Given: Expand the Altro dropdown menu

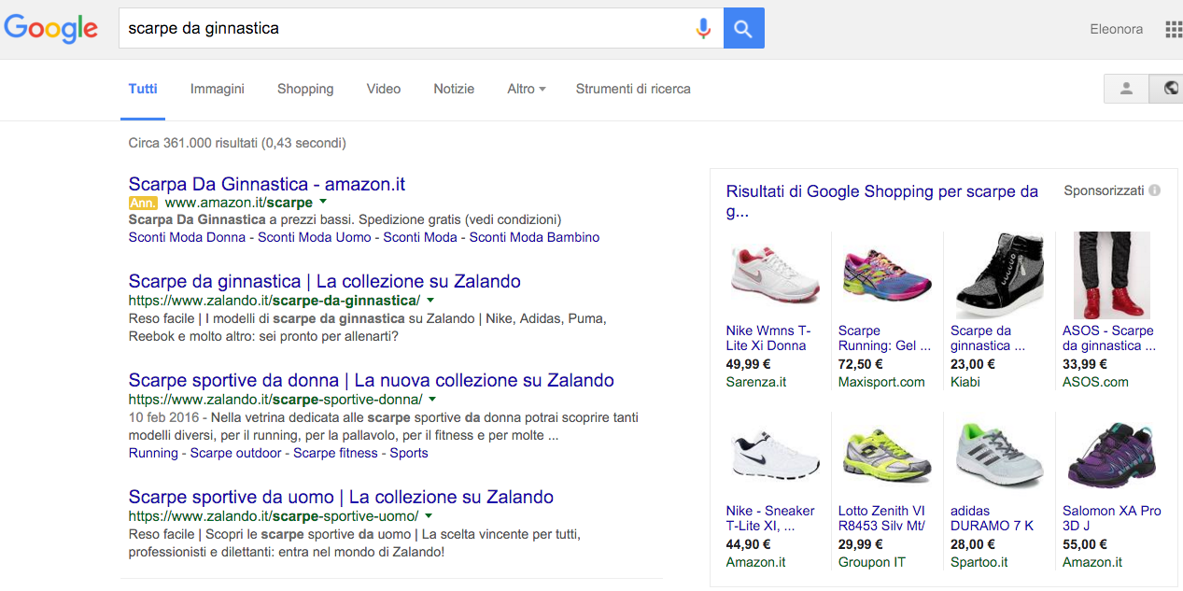Looking at the screenshot, I should [527, 89].
